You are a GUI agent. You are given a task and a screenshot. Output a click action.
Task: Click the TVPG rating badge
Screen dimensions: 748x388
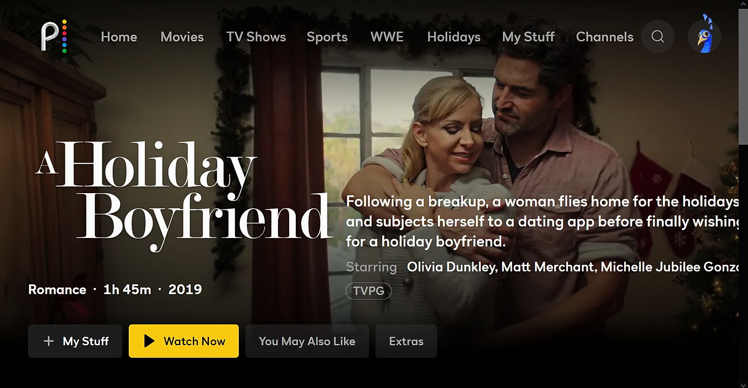[x=368, y=291]
